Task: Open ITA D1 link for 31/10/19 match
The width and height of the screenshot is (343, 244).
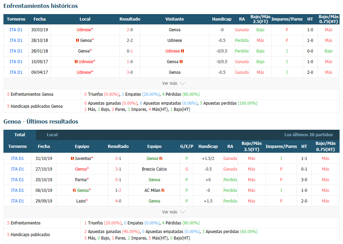Action: click(17, 159)
